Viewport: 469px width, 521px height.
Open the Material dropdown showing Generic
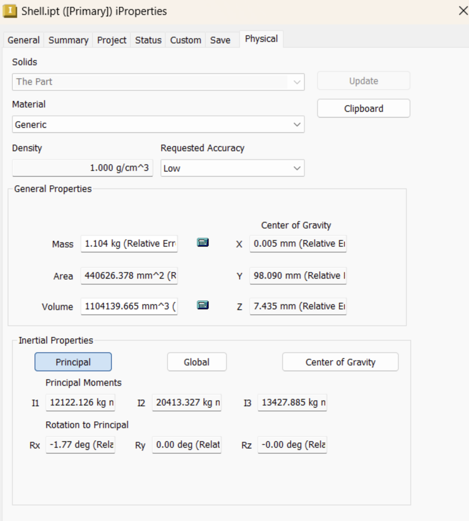click(158, 125)
